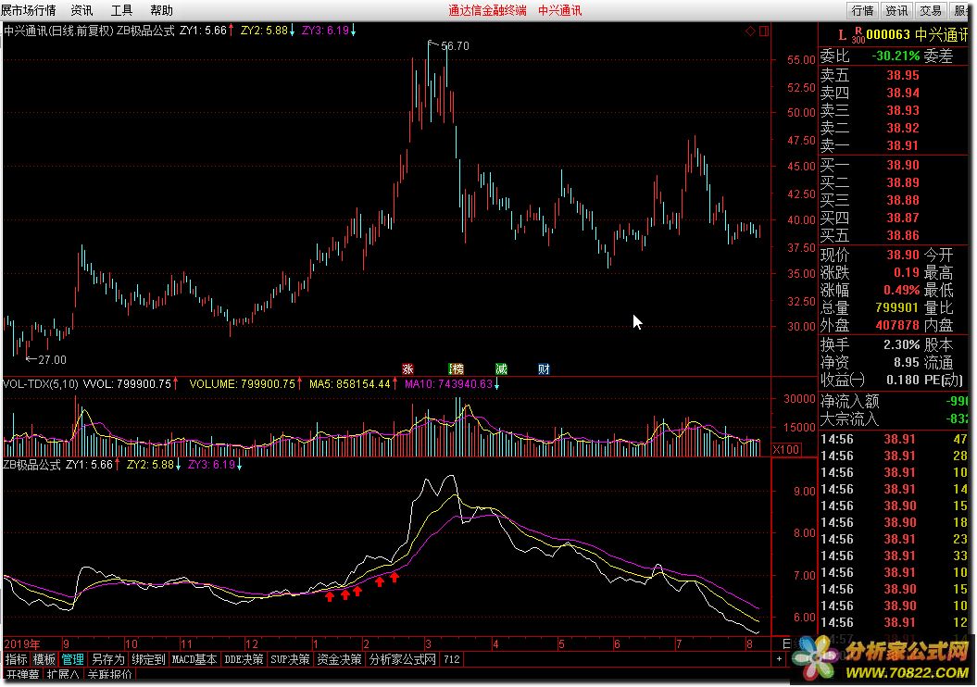Select the 管理 tab
The width and height of the screenshot is (977, 687).
(x=72, y=659)
